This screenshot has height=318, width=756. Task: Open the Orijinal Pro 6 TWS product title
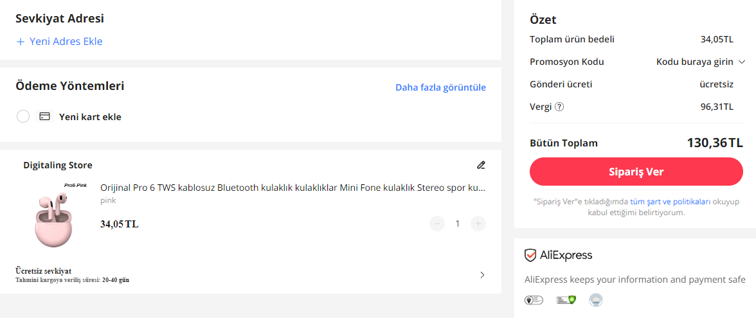click(x=292, y=188)
